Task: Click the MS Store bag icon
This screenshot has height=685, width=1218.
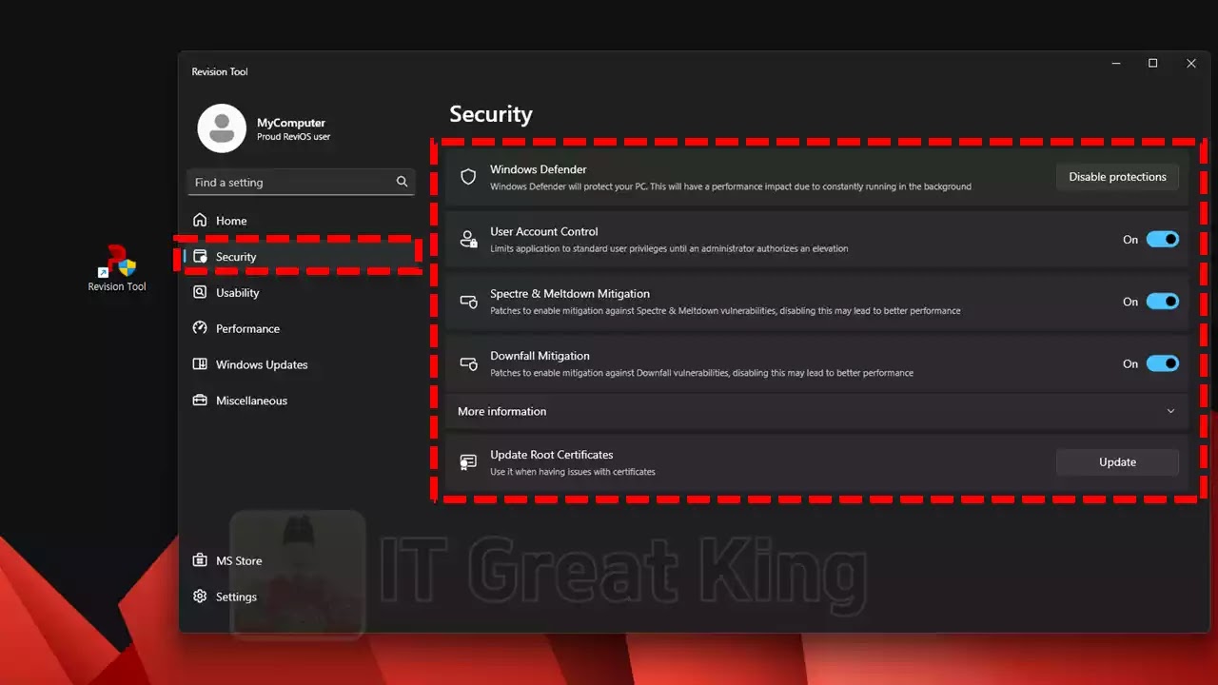Action: click(200, 560)
